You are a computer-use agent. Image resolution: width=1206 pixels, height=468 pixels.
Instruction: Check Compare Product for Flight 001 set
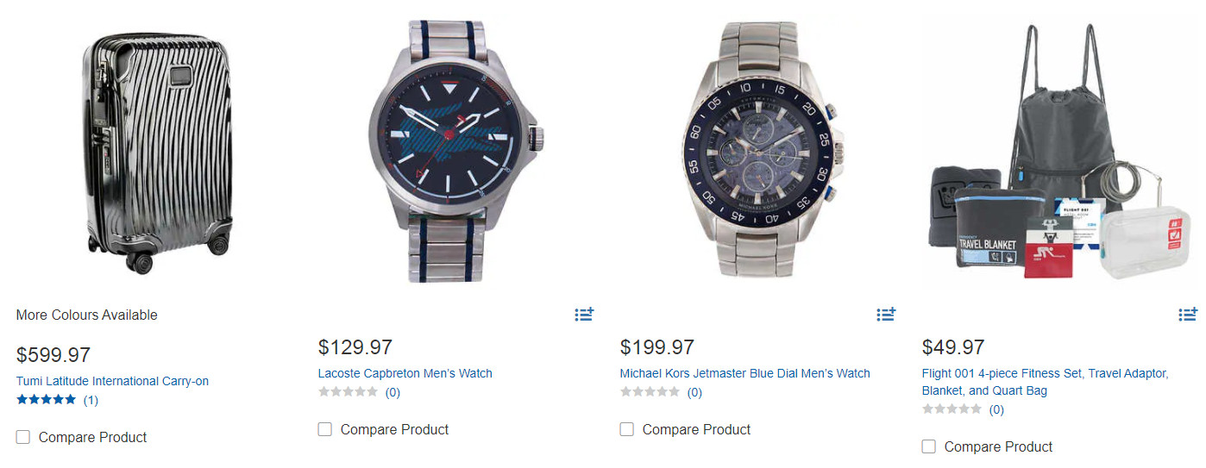929,446
